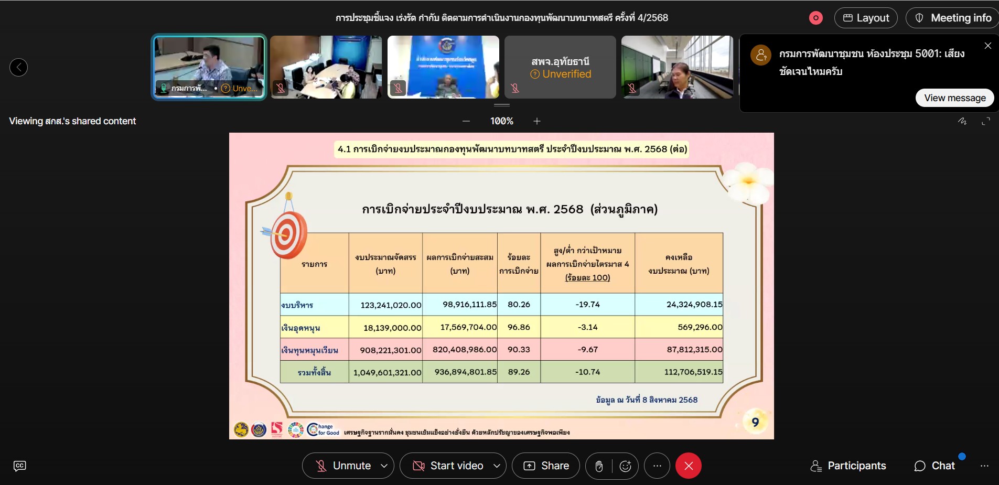The image size is (999, 485).
Task: Share your screen content
Action: tap(546, 466)
